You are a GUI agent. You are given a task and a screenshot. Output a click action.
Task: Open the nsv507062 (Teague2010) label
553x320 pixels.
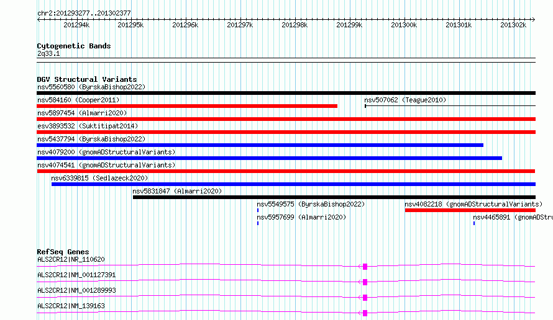click(405, 100)
